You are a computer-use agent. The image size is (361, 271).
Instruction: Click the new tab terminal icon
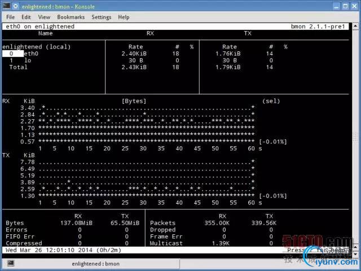click(x=11, y=263)
